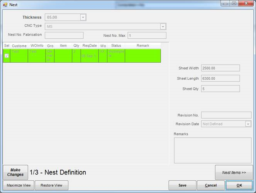
Task: Click the Save button
Action: (x=182, y=185)
